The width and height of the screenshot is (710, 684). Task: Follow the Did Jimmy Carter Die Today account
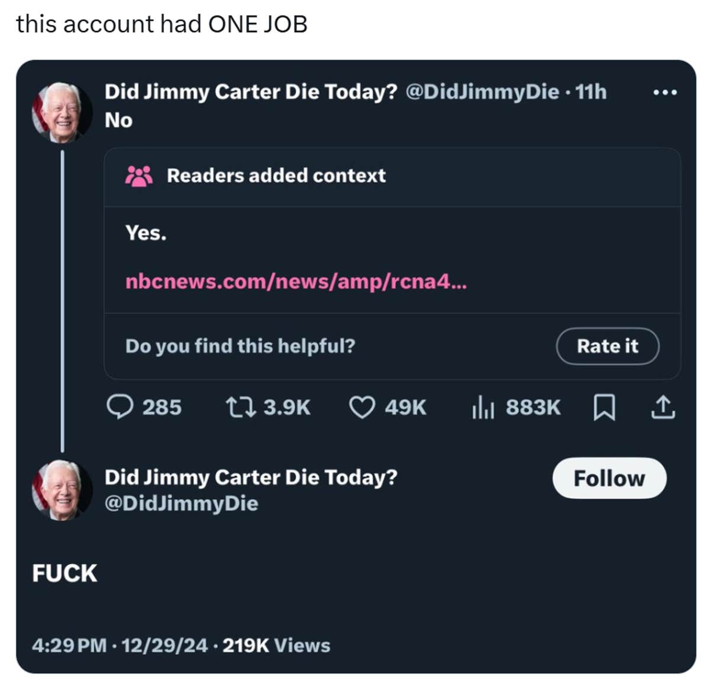point(609,478)
